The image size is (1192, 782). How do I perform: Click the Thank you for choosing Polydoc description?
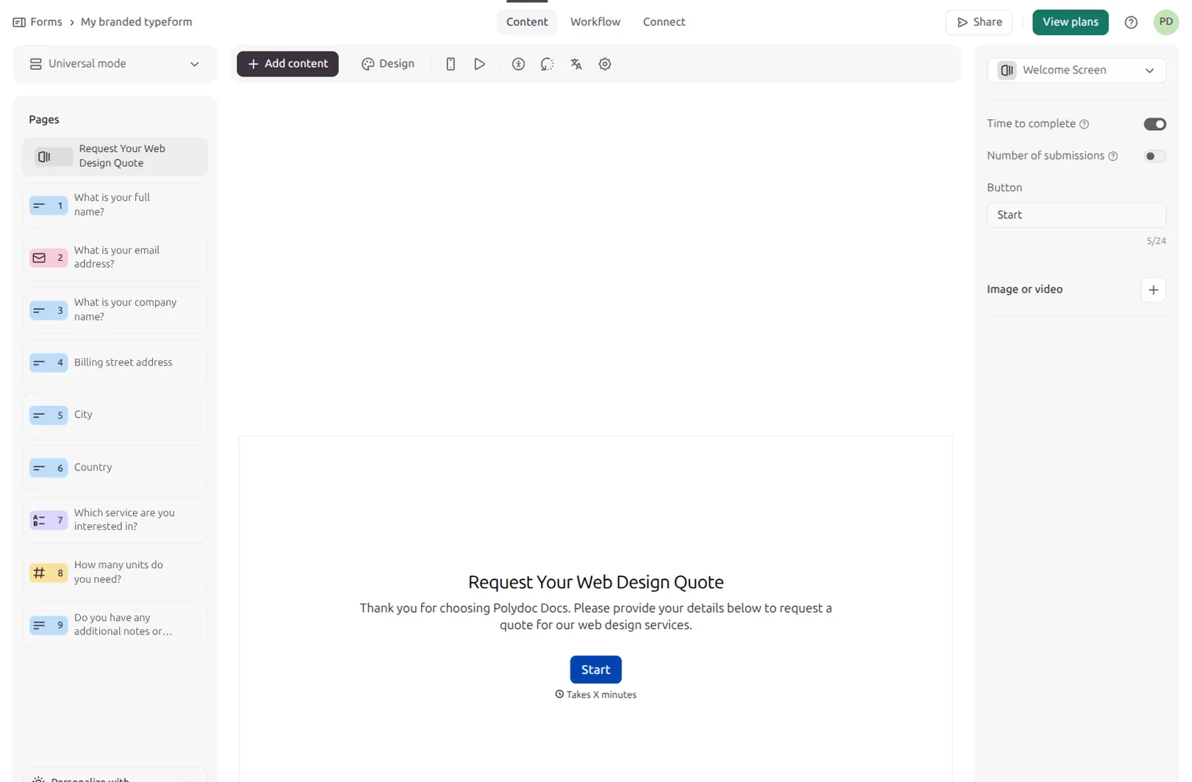pos(595,617)
